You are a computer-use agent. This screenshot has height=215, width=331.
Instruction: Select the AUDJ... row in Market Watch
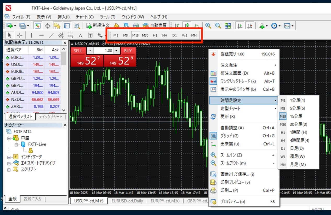pyautogui.click(x=32, y=92)
